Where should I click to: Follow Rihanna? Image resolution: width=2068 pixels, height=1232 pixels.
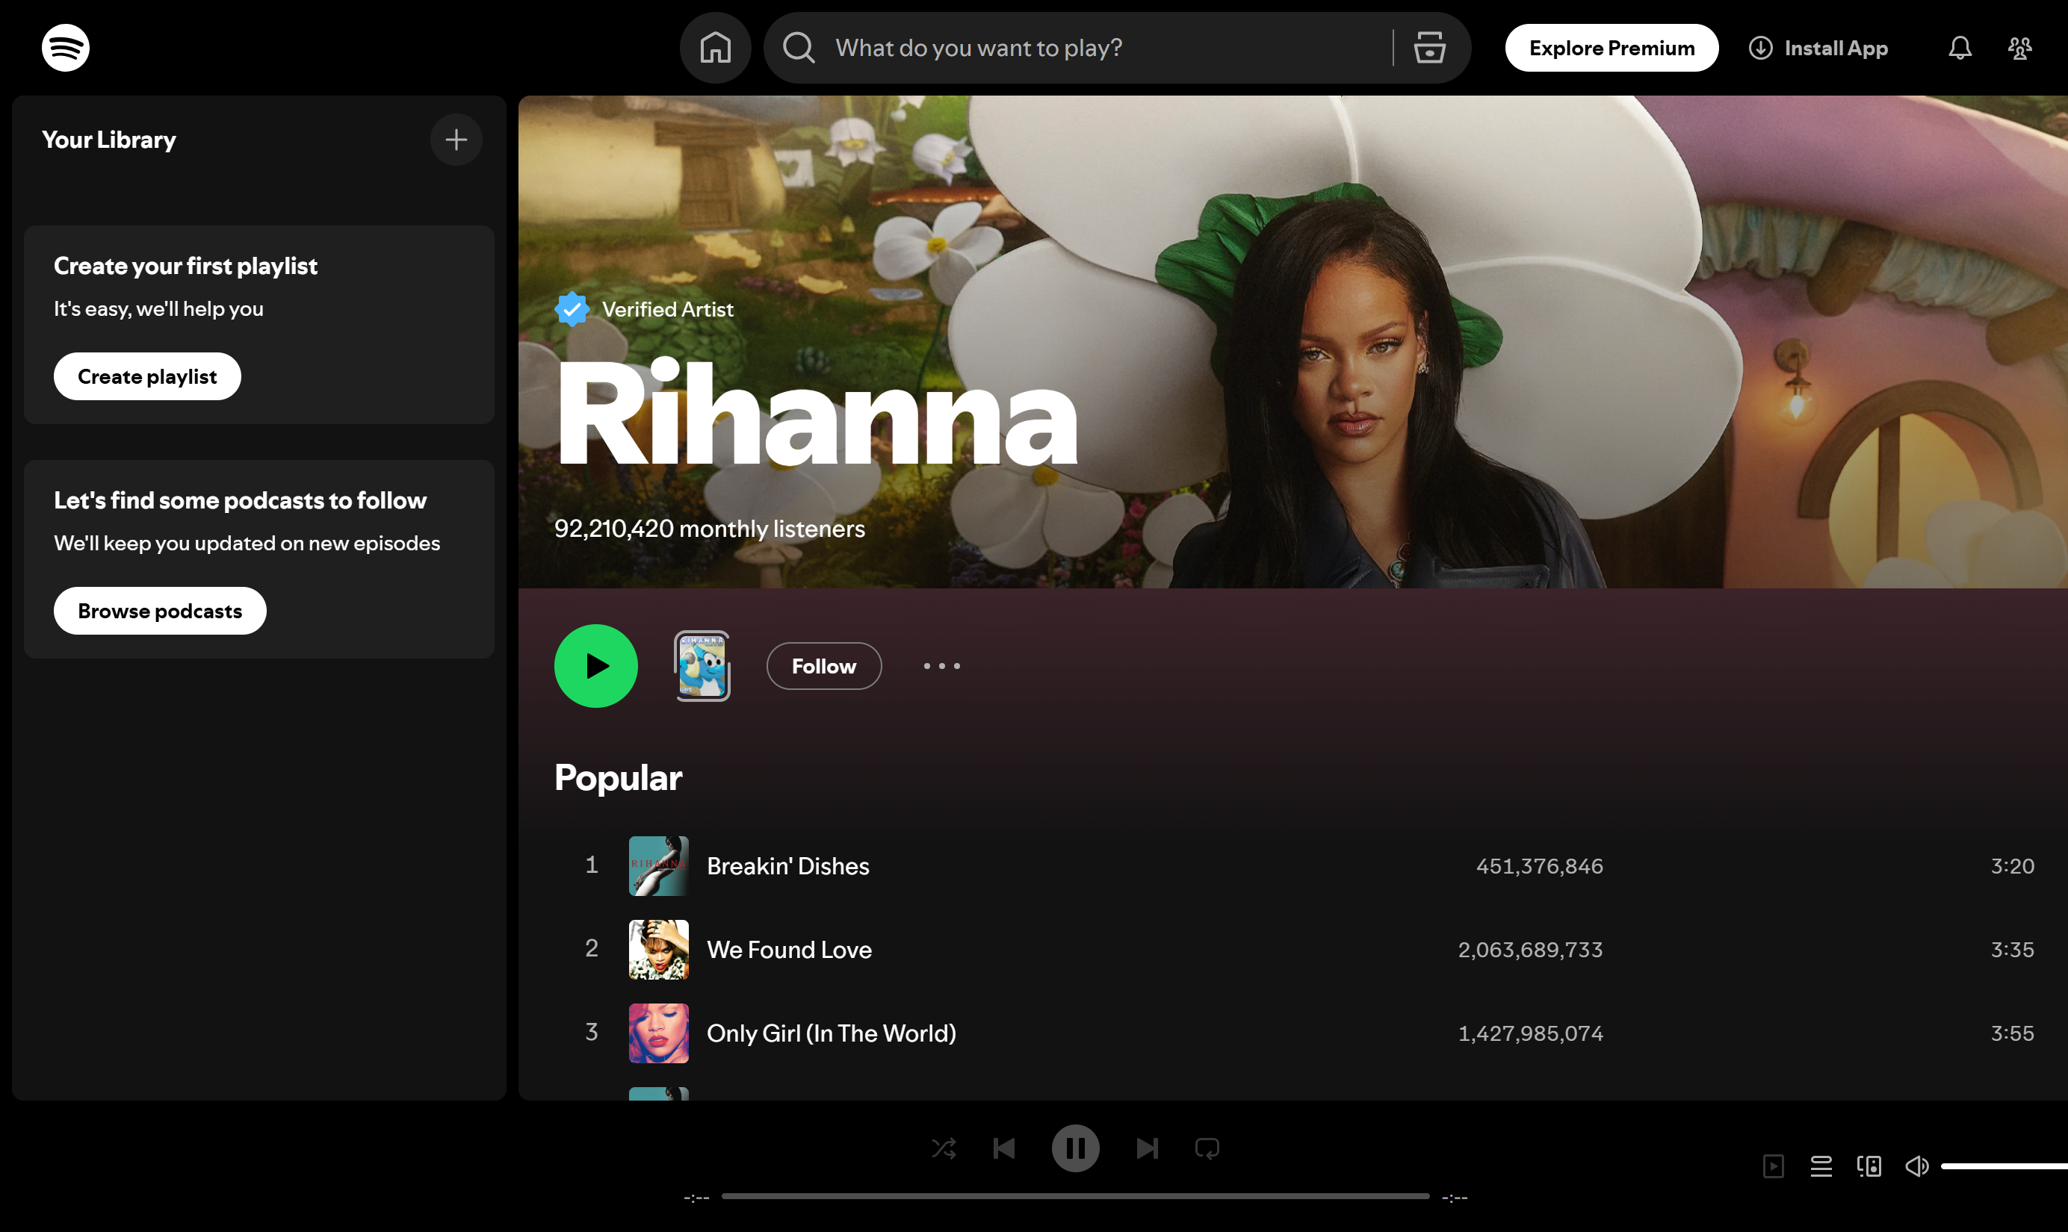point(823,666)
